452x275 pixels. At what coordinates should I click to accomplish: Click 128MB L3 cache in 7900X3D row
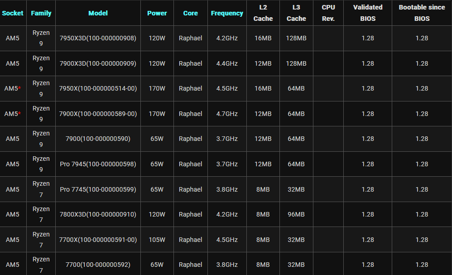296,64
